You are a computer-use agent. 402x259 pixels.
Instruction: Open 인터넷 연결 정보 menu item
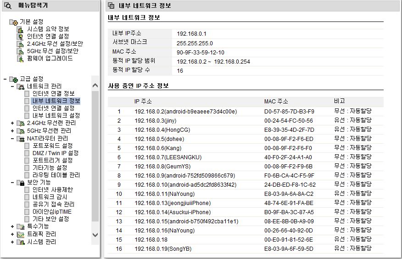[x=53, y=93]
